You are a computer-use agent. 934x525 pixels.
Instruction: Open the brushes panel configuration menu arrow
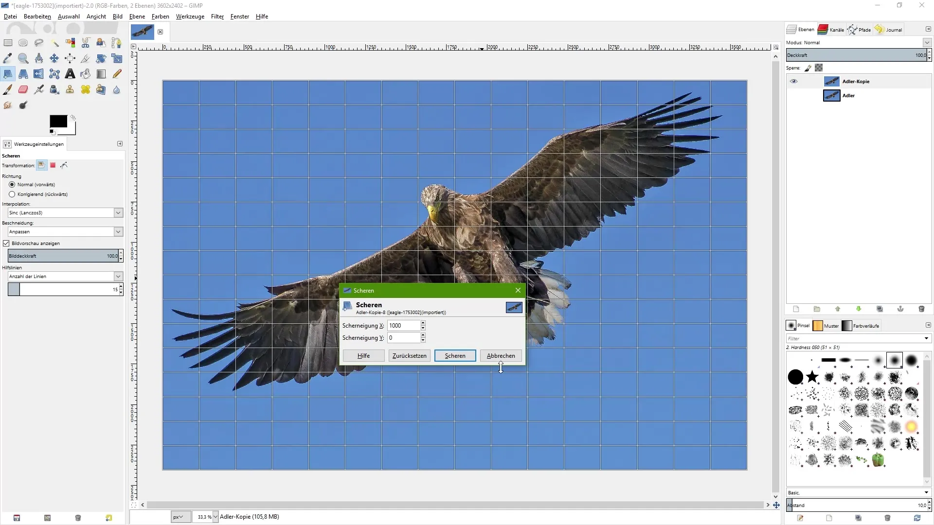coord(928,325)
